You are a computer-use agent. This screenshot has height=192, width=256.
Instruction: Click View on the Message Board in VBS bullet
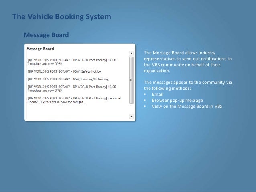click(x=187, y=106)
